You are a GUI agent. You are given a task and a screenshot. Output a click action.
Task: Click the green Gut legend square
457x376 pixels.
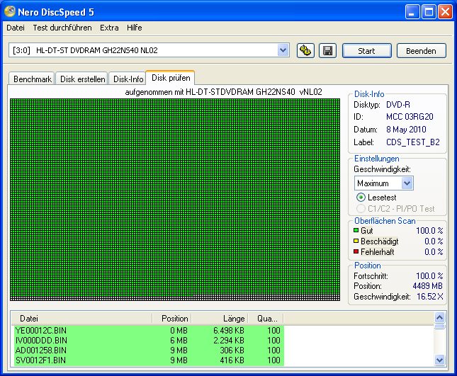tap(356, 230)
